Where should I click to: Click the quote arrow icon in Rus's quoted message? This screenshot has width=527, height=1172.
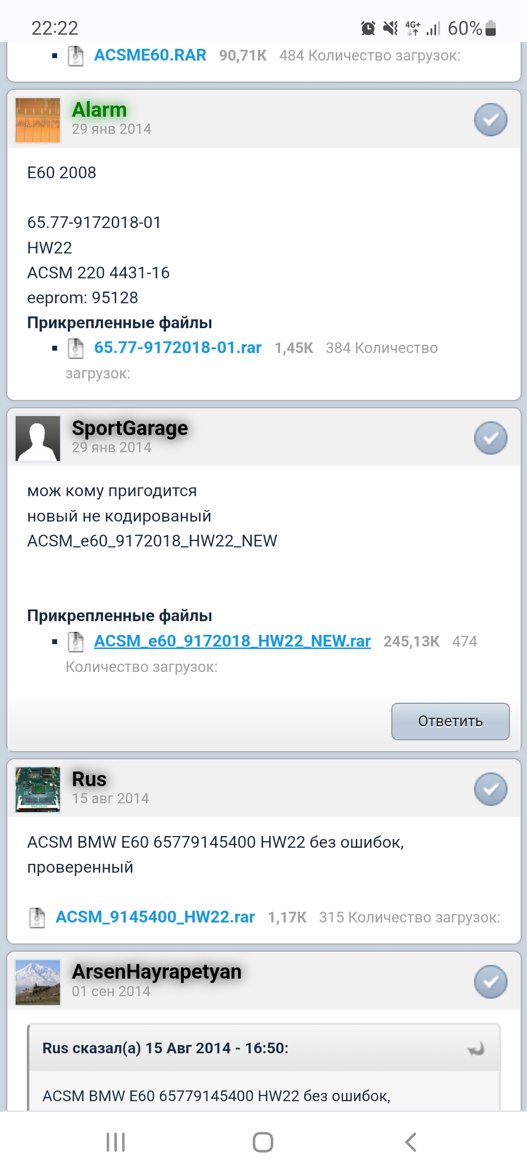[x=475, y=1048]
